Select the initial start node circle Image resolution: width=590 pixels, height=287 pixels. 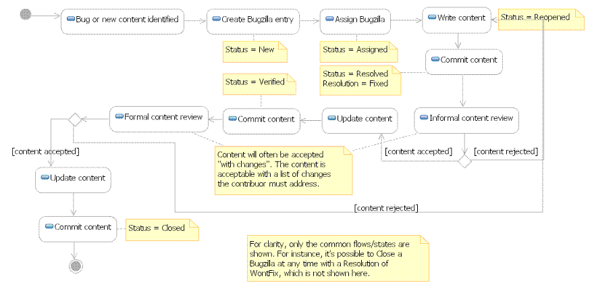(x=26, y=15)
